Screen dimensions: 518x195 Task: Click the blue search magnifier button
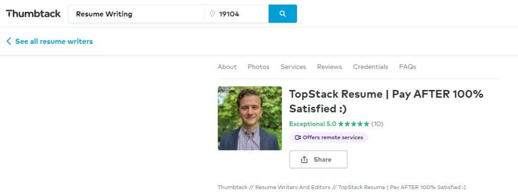click(x=282, y=14)
